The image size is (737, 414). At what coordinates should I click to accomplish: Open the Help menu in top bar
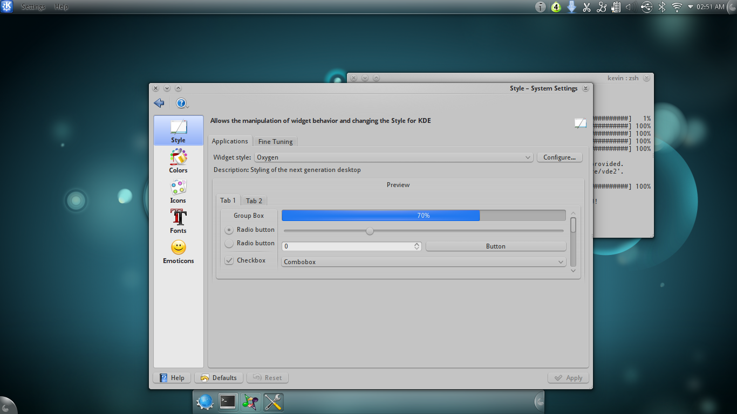pyautogui.click(x=62, y=6)
